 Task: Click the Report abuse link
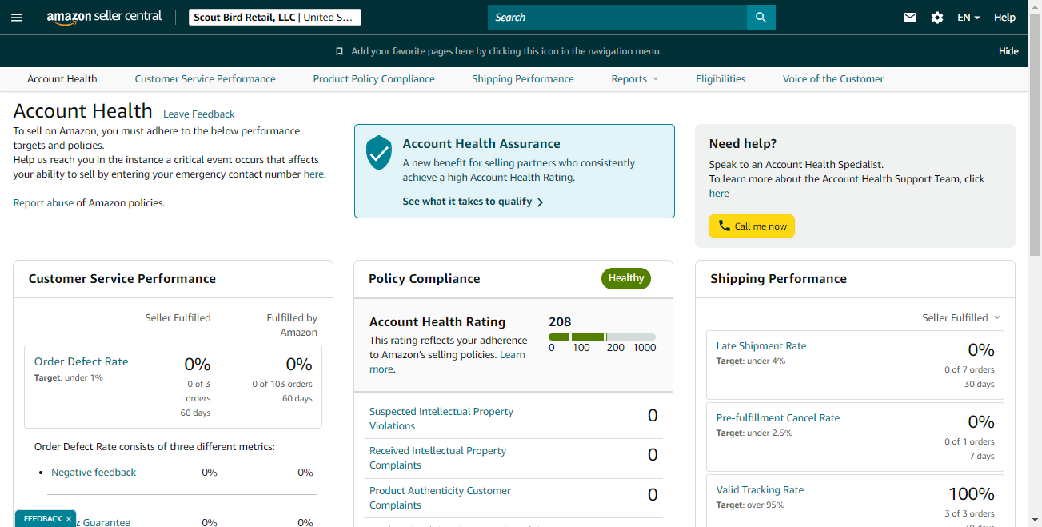tap(43, 203)
